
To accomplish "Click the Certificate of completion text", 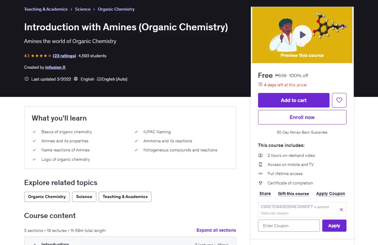I will (x=290, y=183).
